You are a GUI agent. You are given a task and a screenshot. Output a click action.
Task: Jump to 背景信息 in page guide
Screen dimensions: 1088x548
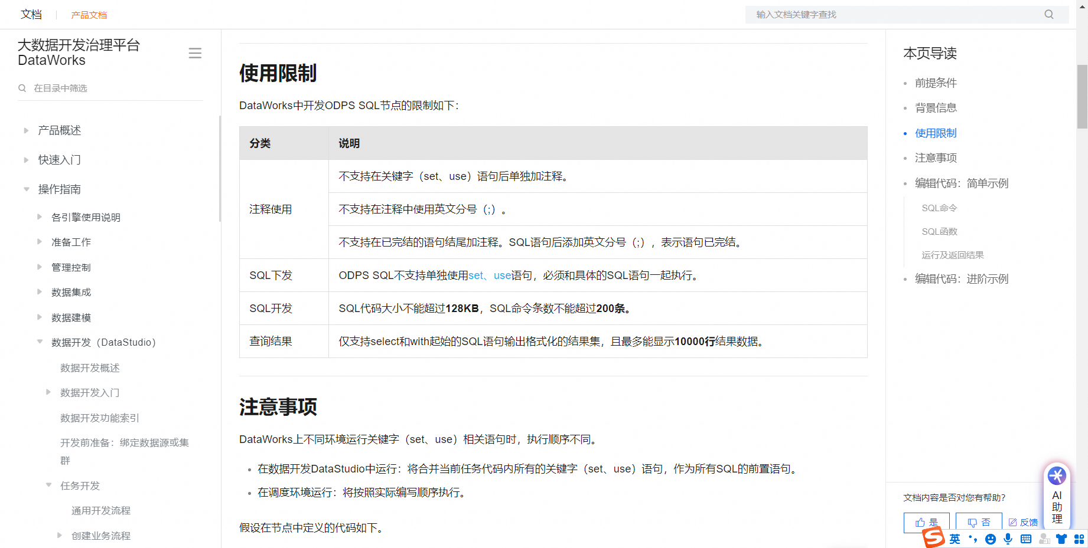click(936, 108)
